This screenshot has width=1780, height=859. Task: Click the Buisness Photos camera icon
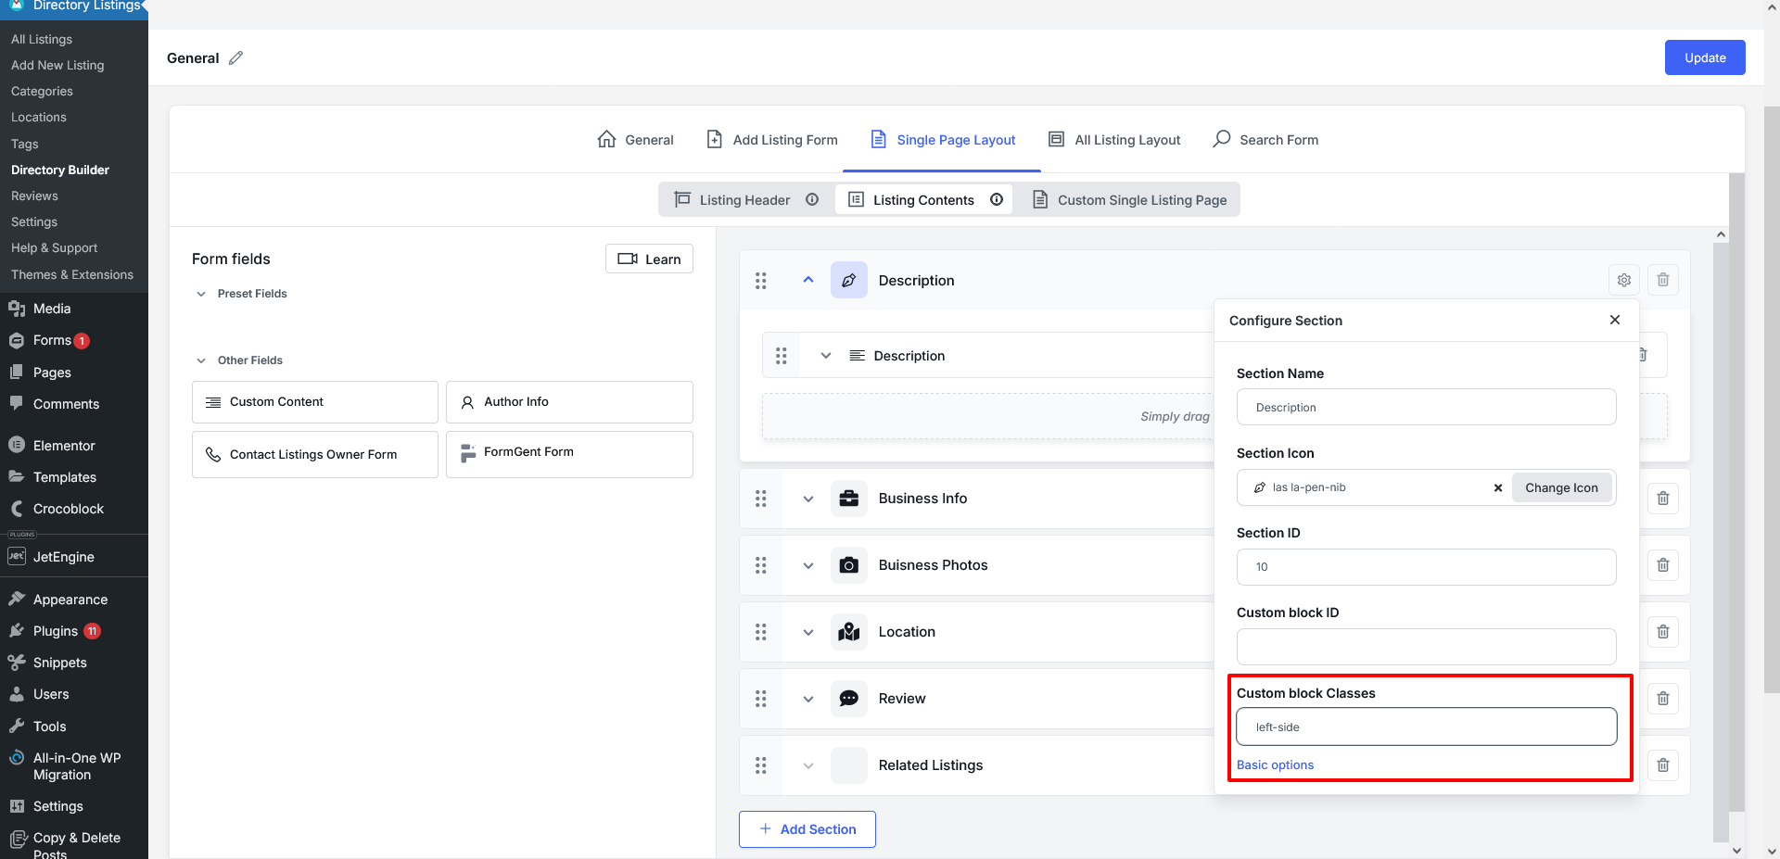coord(848,565)
